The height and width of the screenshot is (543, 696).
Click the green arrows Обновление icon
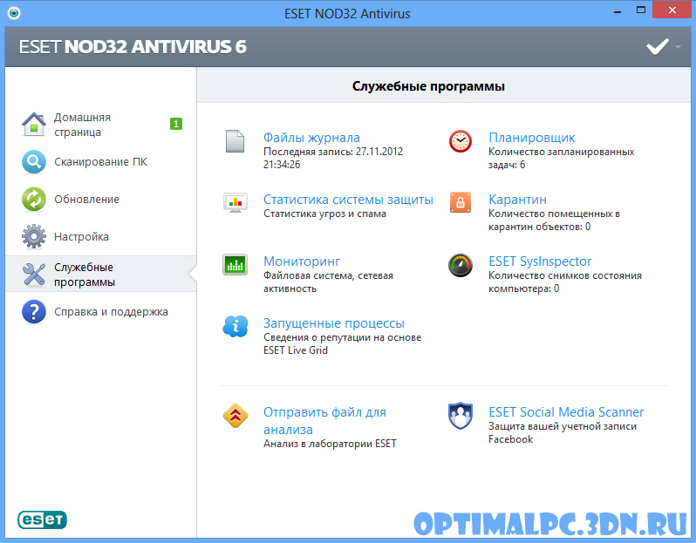tap(34, 200)
